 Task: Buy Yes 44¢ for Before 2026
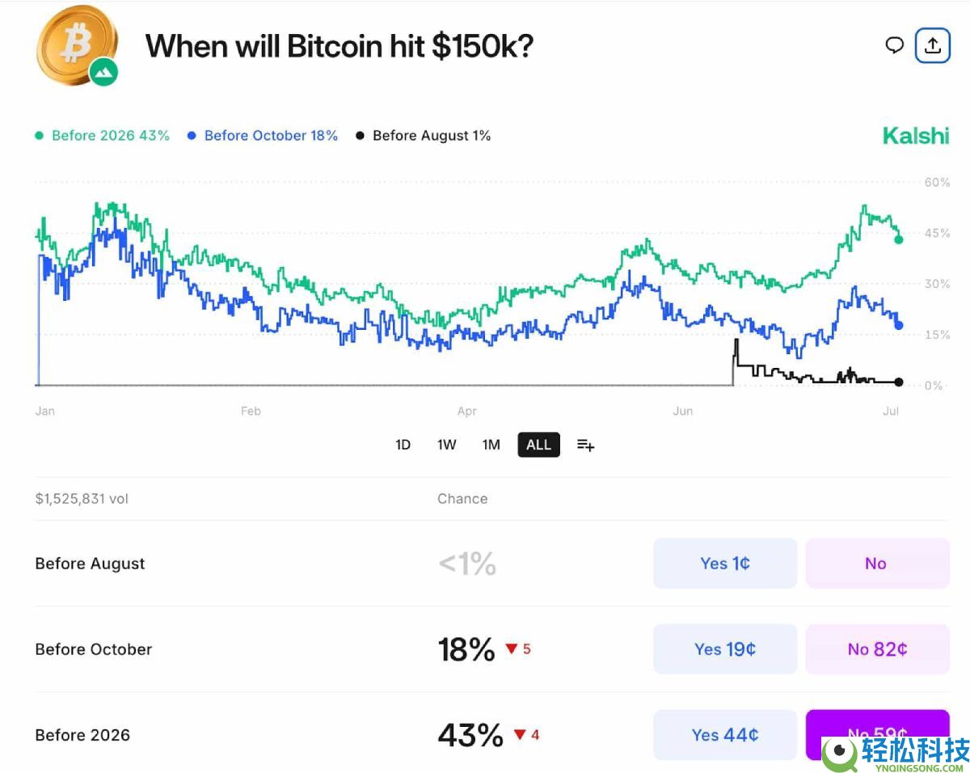coord(724,735)
